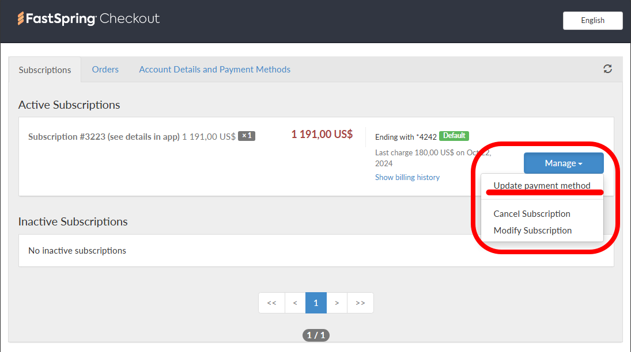Show billing history for Subscription #3223
Viewport: 631px width, 352px height.
pyautogui.click(x=407, y=177)
